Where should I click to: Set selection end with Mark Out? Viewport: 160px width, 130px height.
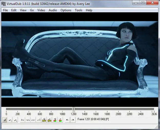click(x=73, y=120)
